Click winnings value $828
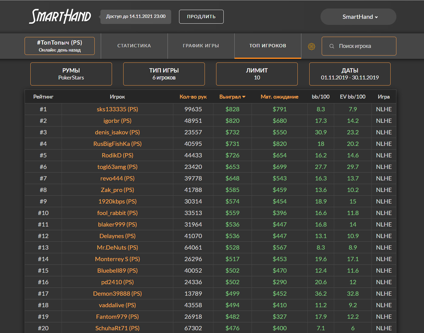 pyautogui.click(x=232, y=109)
